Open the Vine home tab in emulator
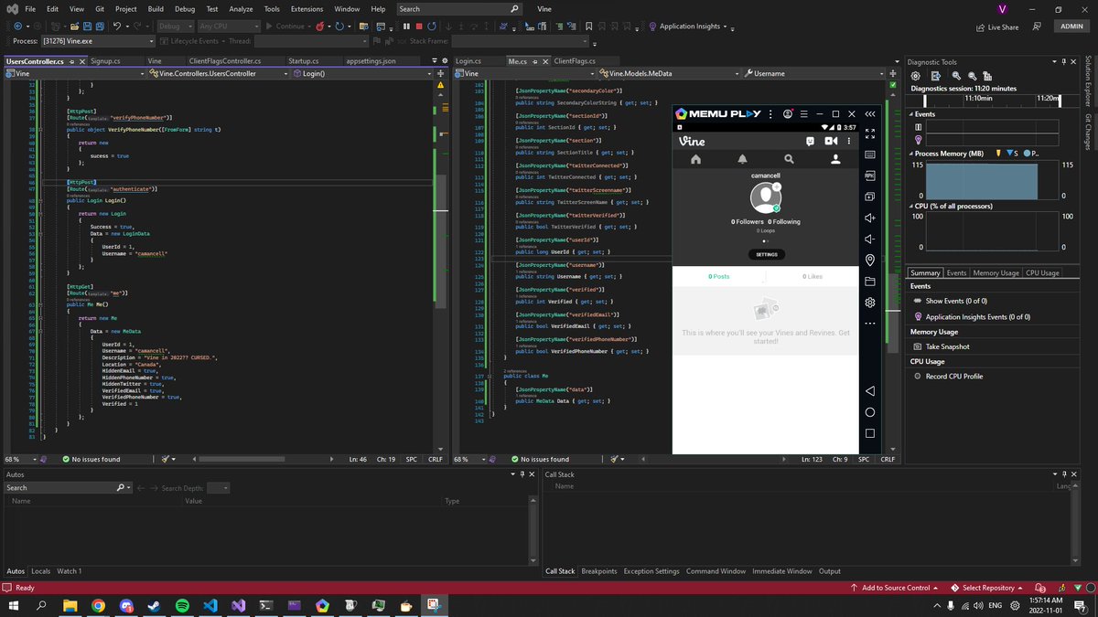Viewport: 1098px width, 617px height. click(695, 159)
